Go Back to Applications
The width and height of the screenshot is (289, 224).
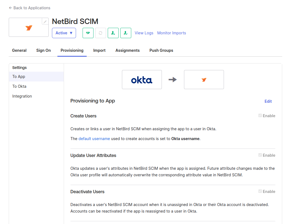[x=30, y=8]
